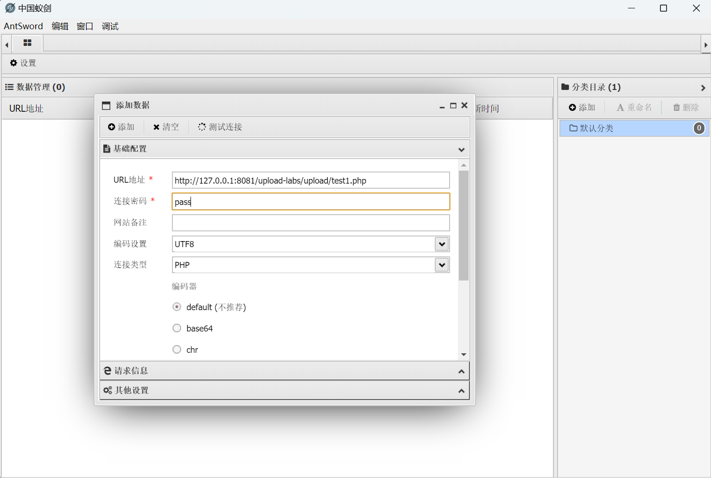711x478 pixels.
Task: Open the 编辑 menu
Action: point(60,26)
